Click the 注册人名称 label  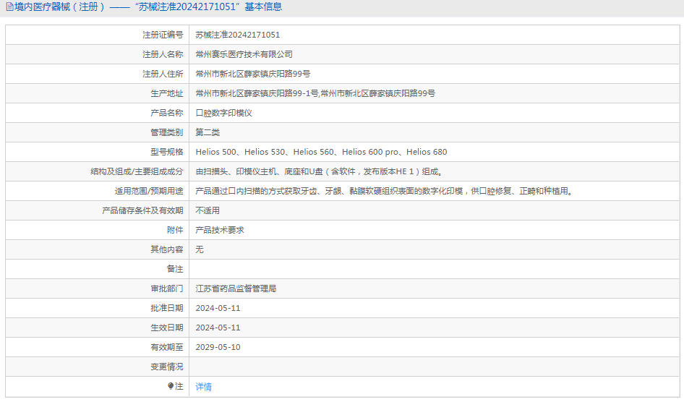click(163, 54)
